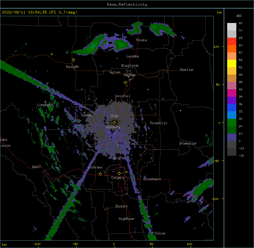
Task: Click the Base_Reflectivity title text
Action: [x=127, y=4]
